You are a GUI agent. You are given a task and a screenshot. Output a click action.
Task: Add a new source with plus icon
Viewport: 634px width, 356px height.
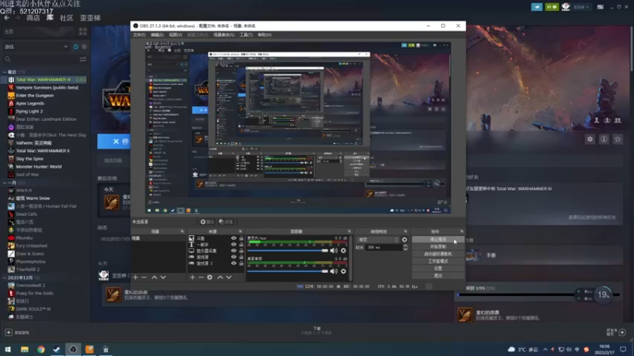[x=193, y=278]
